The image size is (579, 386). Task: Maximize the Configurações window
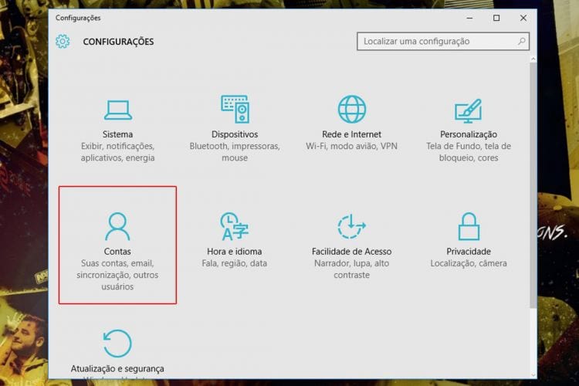[496, 18]
